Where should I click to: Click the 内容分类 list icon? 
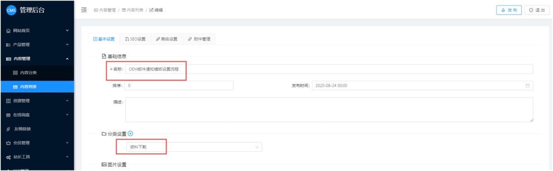(x=15, y=73)
